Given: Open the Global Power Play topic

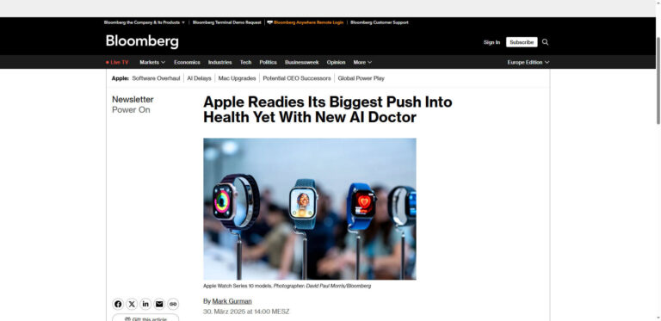Looking at the screenshot, I should click(x=361, y=78).
